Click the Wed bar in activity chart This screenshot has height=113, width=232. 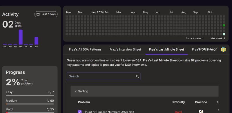[21, 37]
